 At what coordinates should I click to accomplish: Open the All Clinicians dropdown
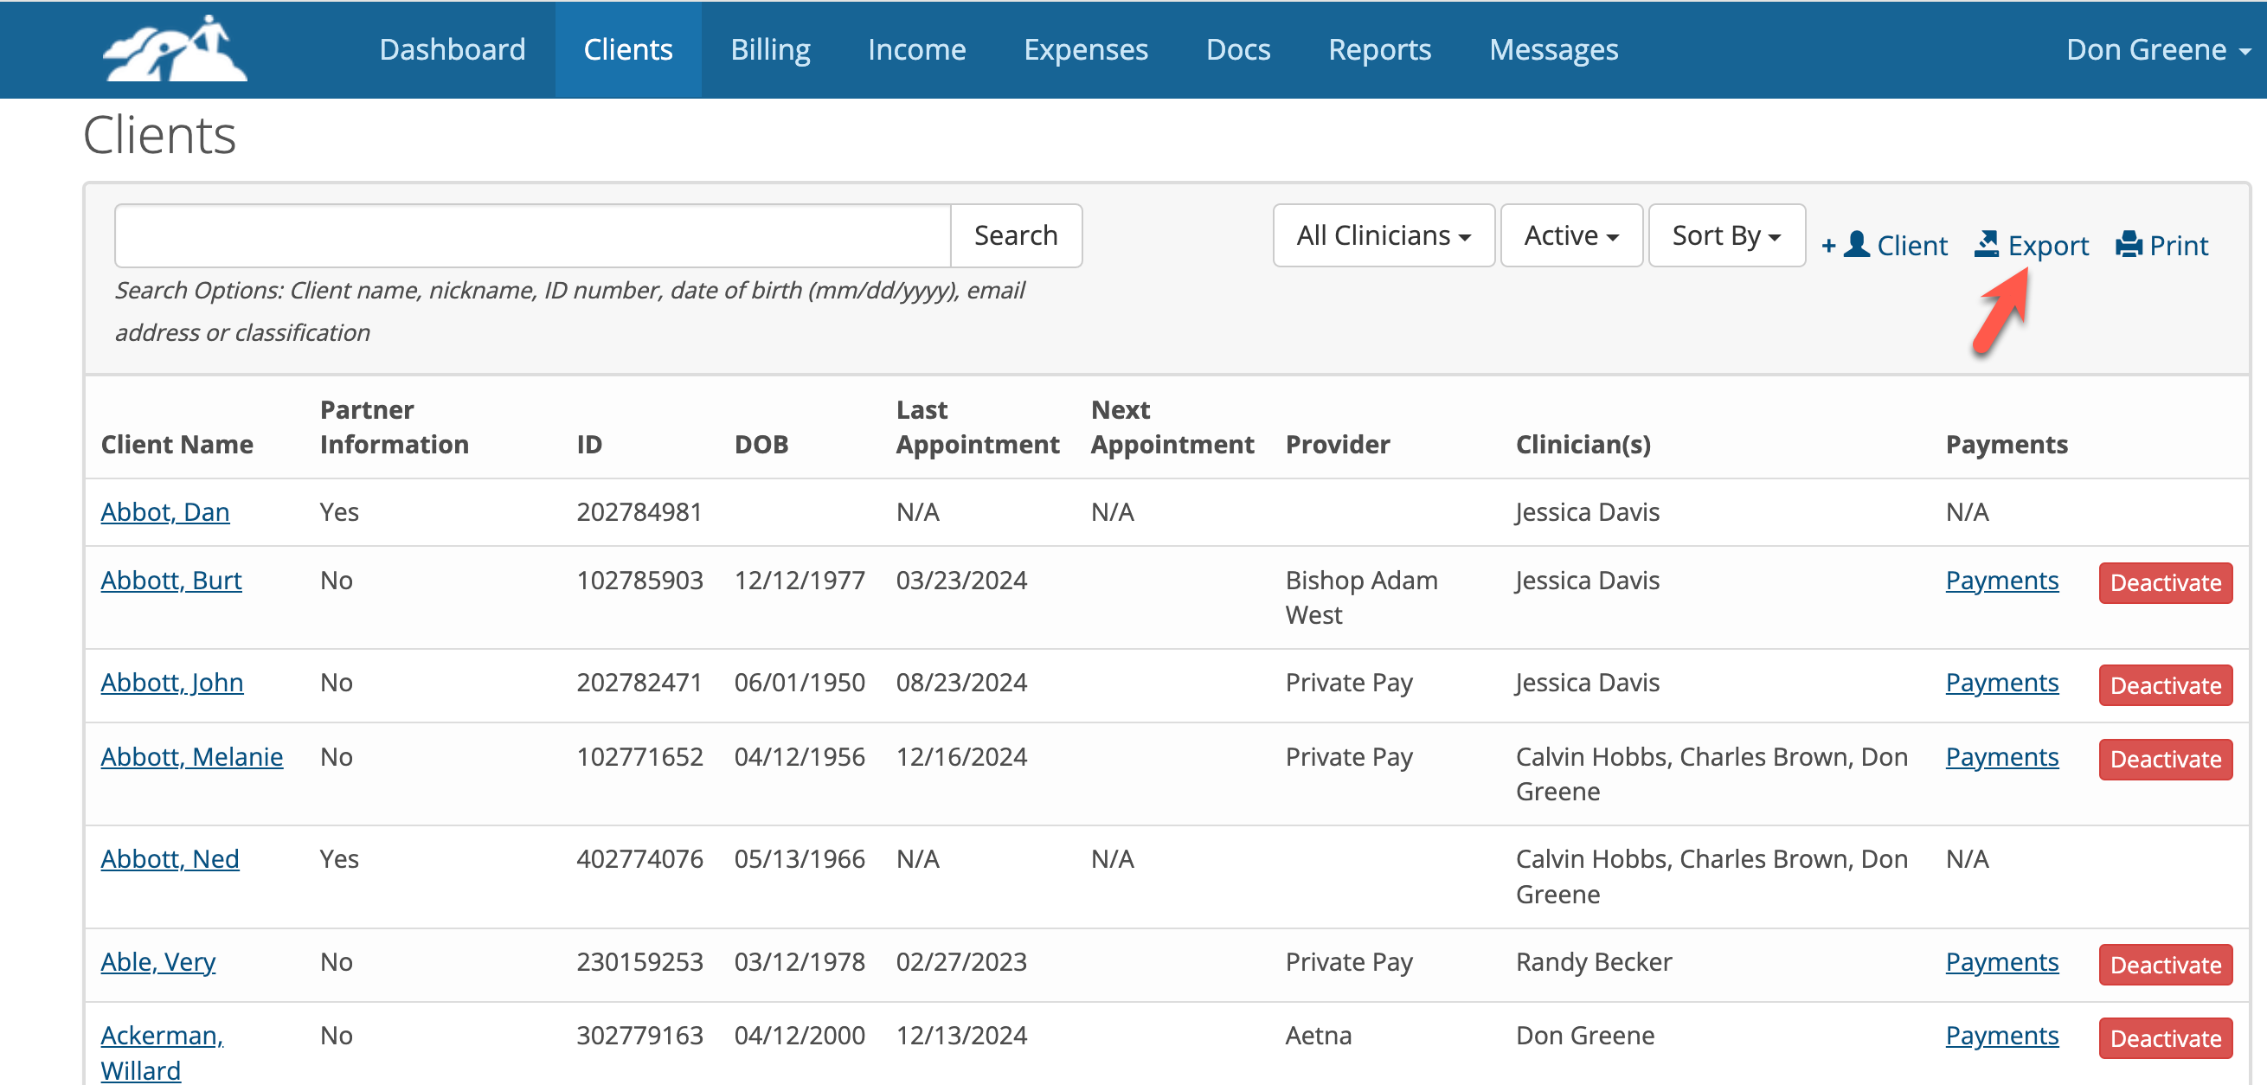click(1383, 236)
